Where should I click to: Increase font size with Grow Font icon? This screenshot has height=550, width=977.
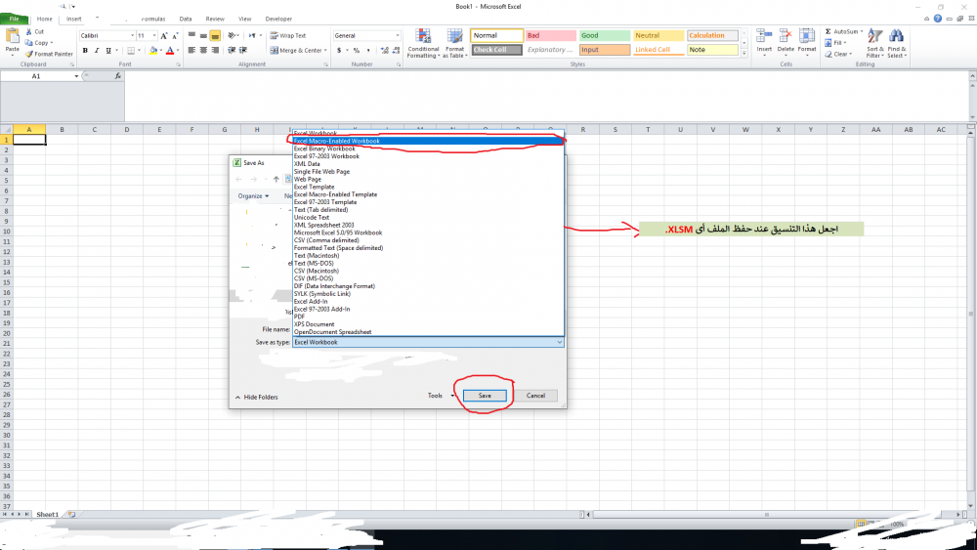point(164,36)
